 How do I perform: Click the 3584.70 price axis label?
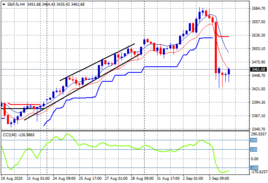coord(258,8)
